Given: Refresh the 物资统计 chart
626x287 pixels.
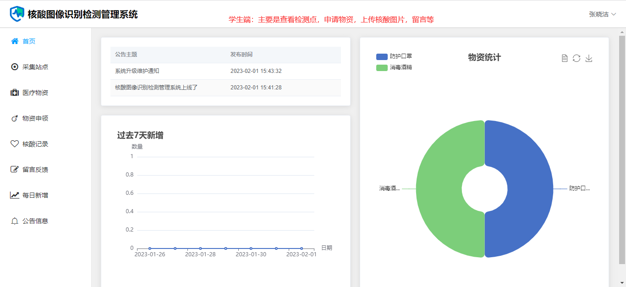Looking at the screenshot, I should (577, 58).
